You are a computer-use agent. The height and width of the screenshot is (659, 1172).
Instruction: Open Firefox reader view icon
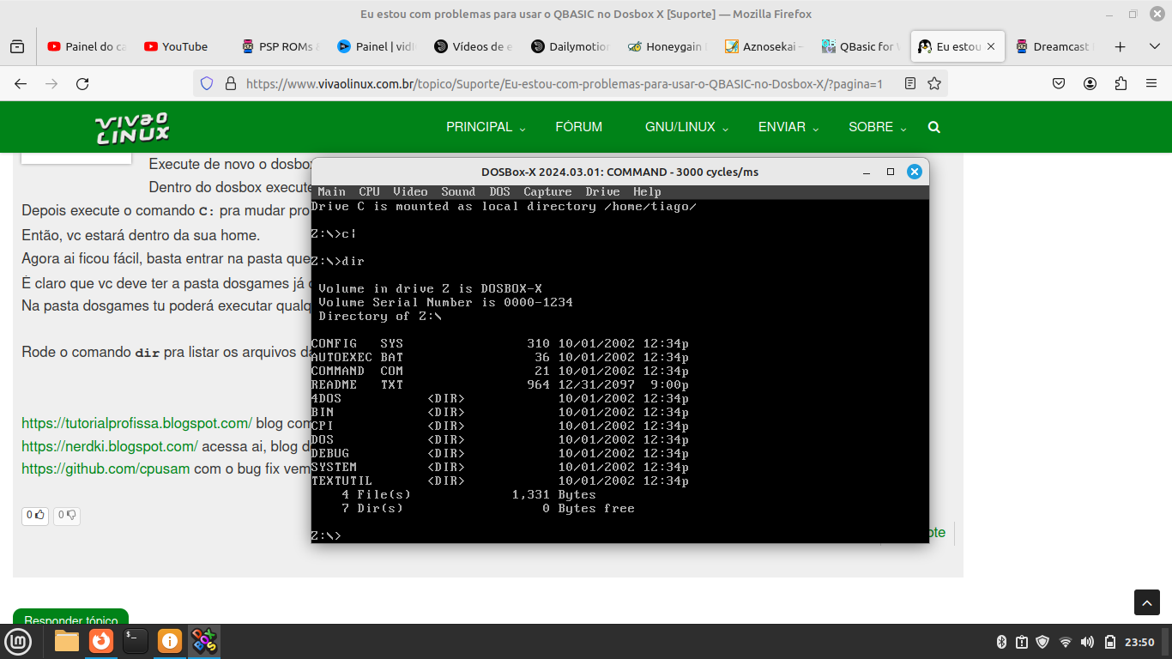pos(910,83)
